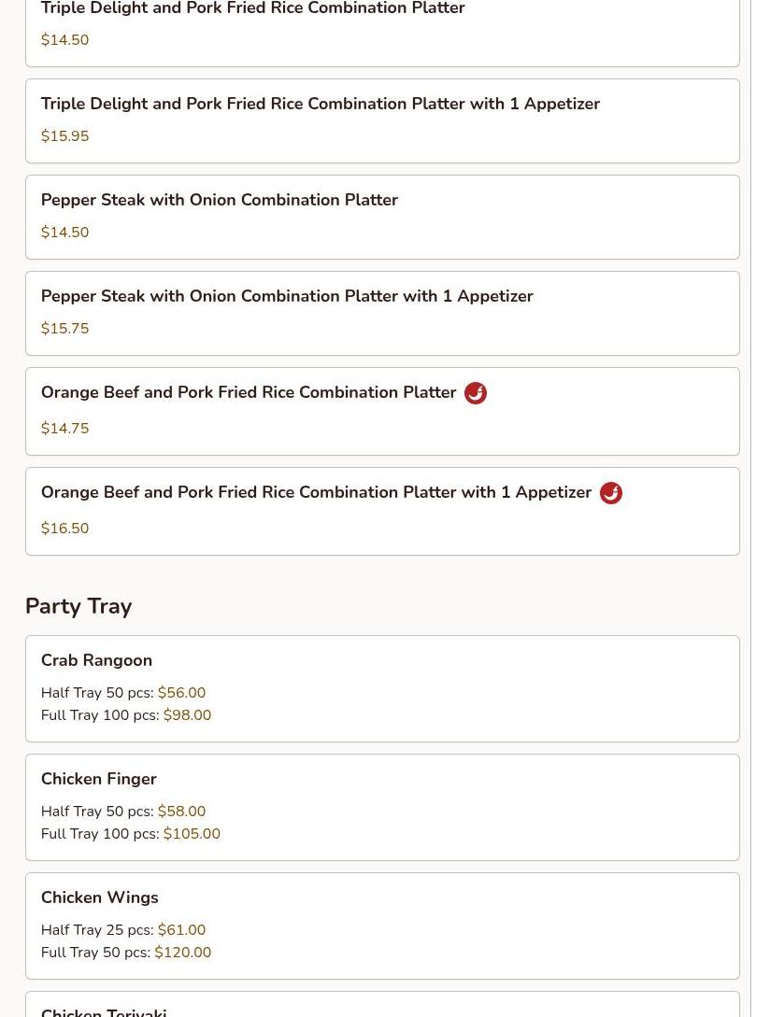770x1017 pixels.
Task: Click Crab Rangoon half tray $56.00 price
Action: click(181, 693)
